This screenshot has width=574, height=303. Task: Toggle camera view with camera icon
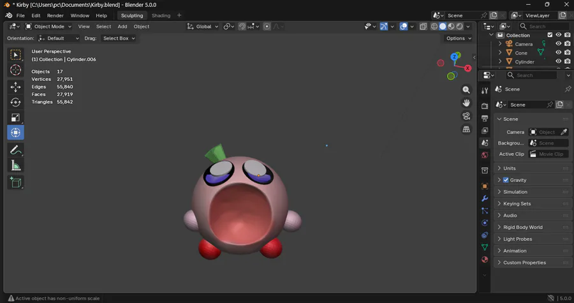[x=466, y=116]
